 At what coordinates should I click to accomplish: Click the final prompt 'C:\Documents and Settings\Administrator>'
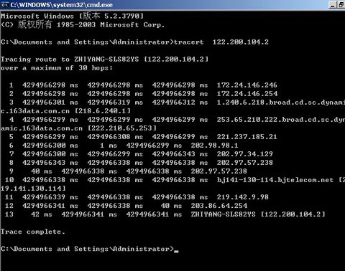pos(87,249)
